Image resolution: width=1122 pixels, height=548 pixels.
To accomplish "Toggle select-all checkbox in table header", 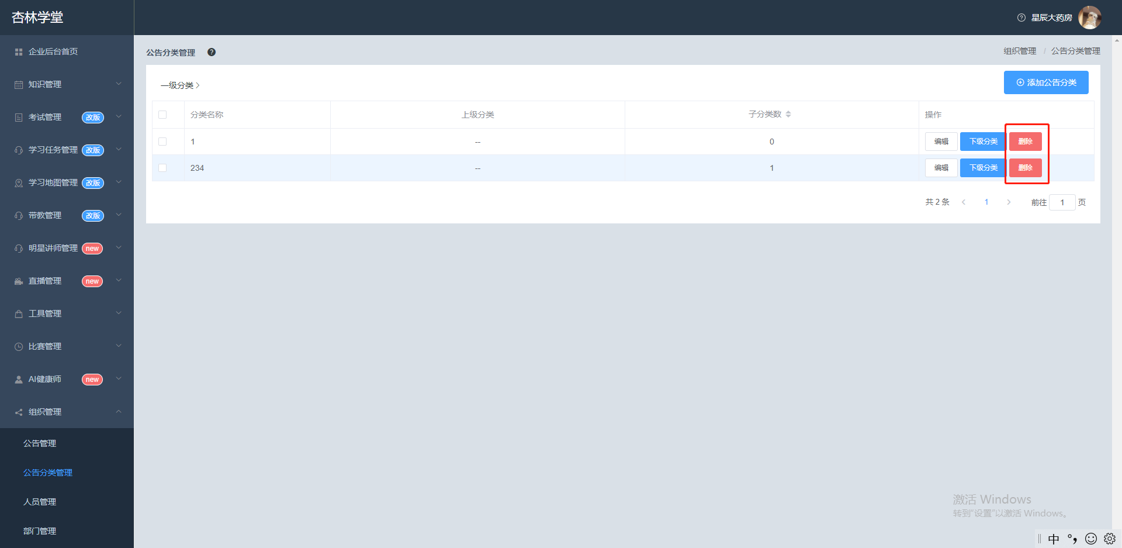I will pos(162,115).
